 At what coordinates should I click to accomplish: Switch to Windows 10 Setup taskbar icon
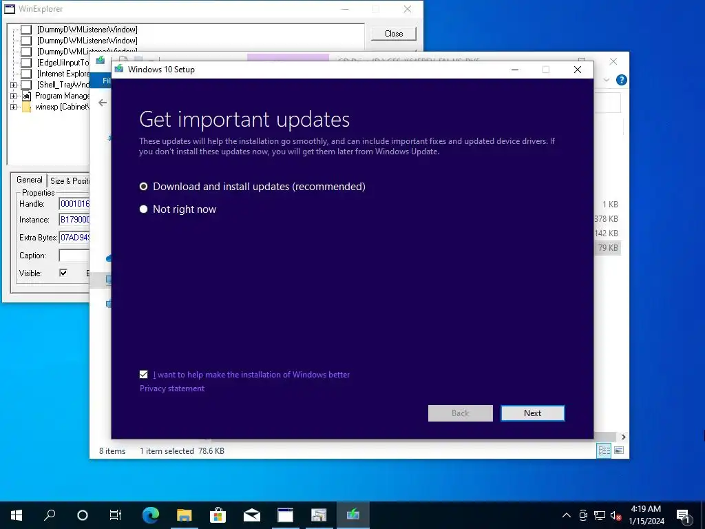[352, 515]
